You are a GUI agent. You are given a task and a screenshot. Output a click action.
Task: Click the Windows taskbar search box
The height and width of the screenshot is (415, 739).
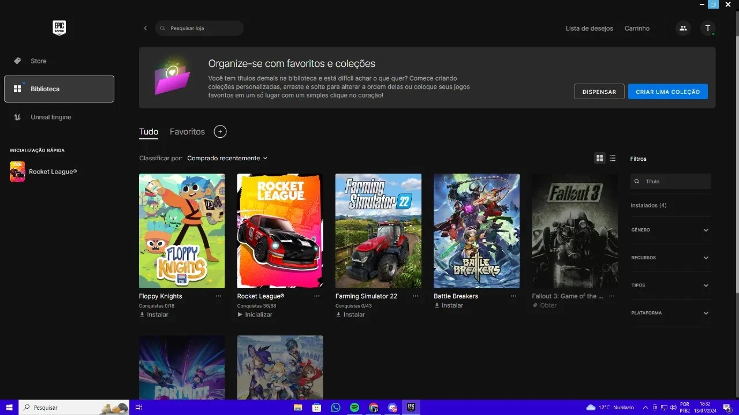click(74, 408)
